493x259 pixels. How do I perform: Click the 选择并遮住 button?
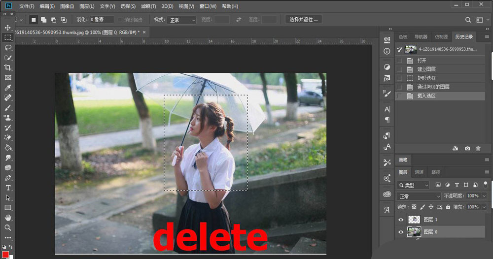(304, 20)
